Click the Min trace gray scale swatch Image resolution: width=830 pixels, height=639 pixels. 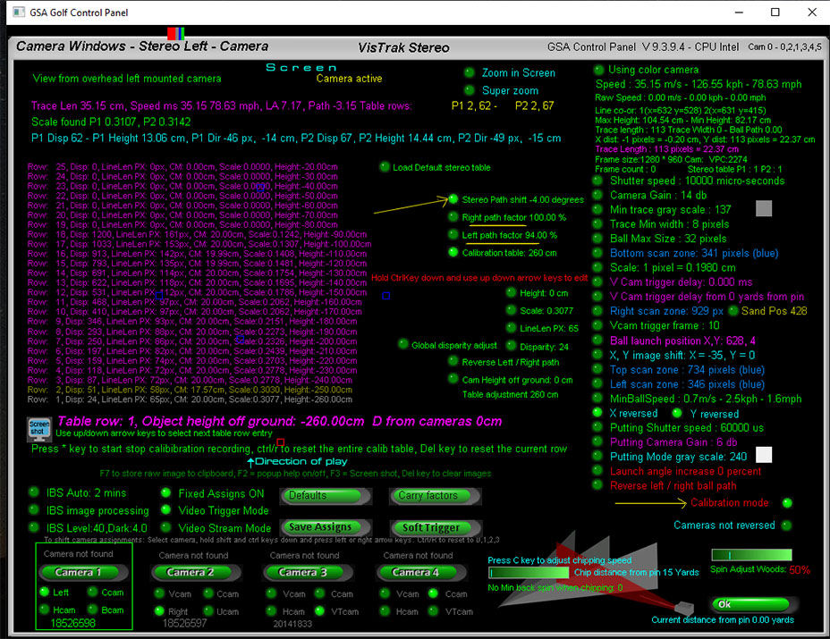[x=763, y=209]
